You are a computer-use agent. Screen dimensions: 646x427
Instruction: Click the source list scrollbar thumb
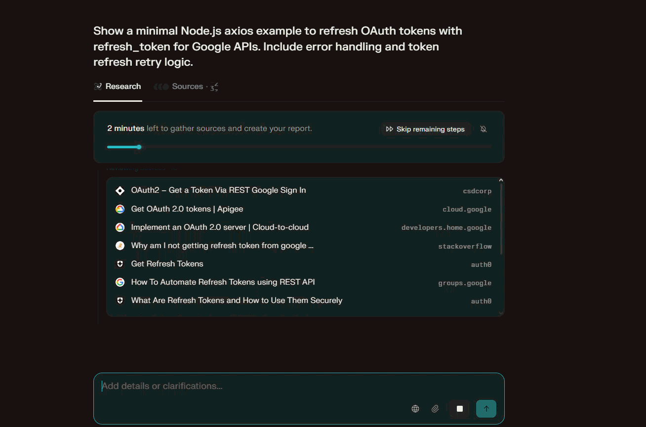tap(501, 217)
